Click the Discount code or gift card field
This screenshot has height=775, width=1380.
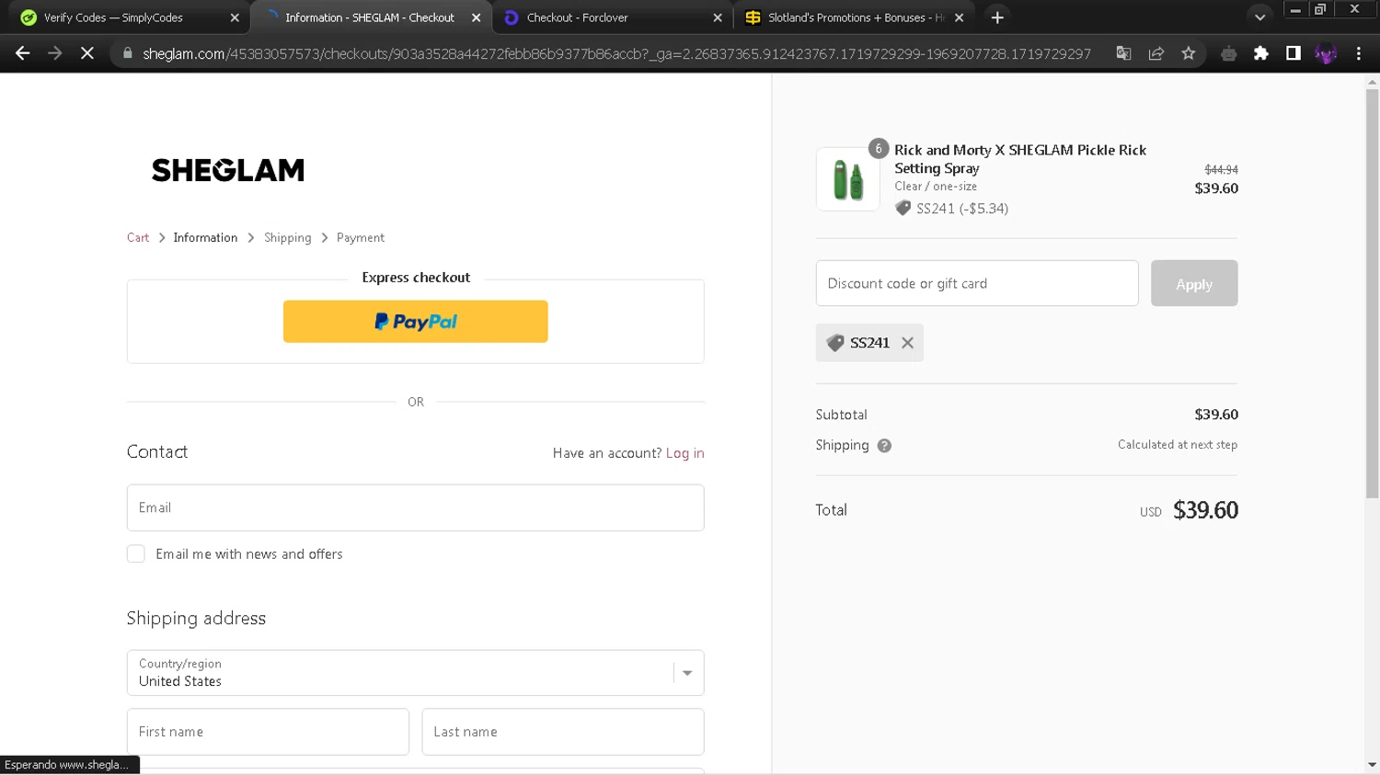[977, 283]
